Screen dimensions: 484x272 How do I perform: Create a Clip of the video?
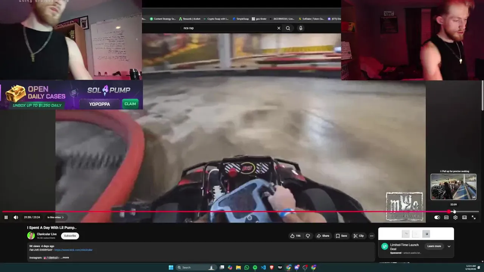(x=358, y=236)
